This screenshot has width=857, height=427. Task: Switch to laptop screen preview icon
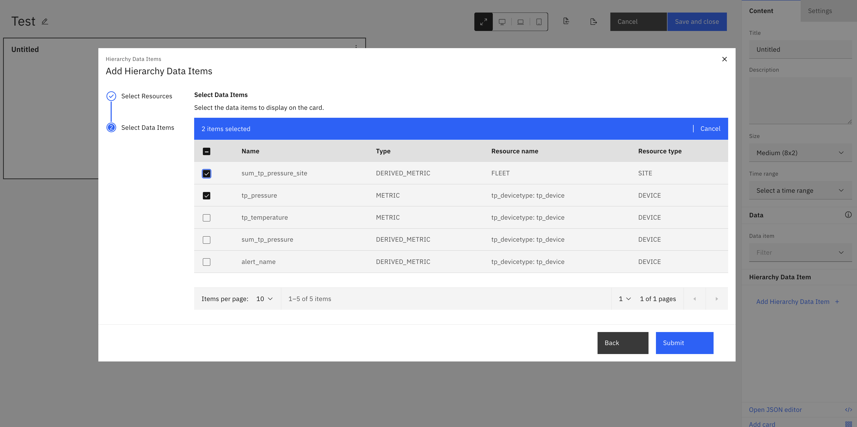[x=520, y=22]
